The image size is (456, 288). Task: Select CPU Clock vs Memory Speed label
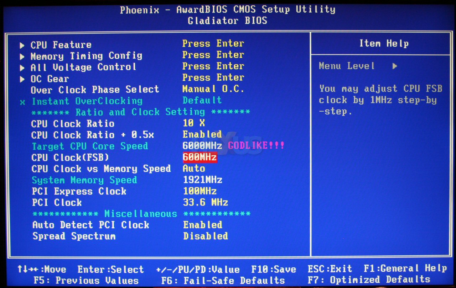pos(101,169)
